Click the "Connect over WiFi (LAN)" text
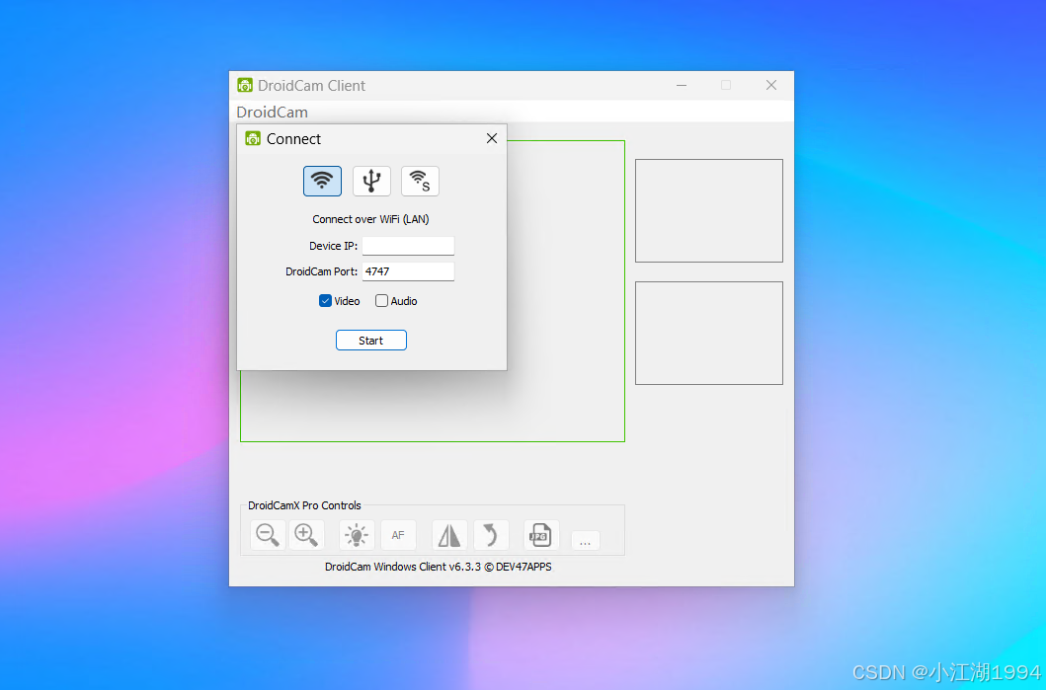Viewport: 1046px width, 690px height. point(371,219)
